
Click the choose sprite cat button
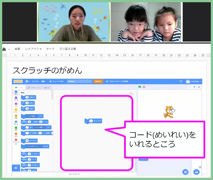[x=185, y=172]
